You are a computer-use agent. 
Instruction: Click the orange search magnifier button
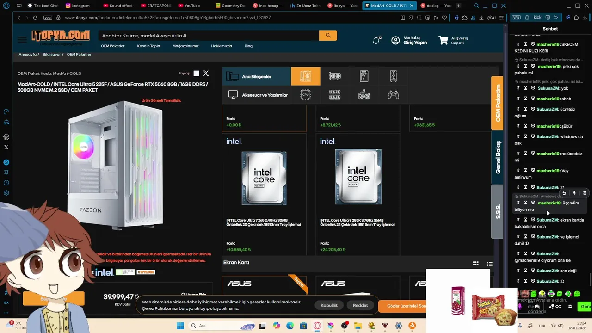tap(328, 36)
